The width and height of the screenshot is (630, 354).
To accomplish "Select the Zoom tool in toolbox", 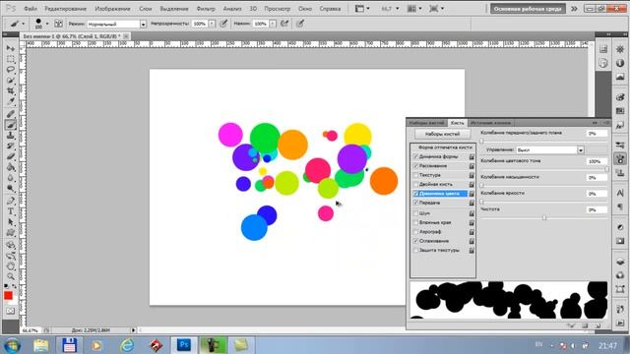I will point(11,276).
